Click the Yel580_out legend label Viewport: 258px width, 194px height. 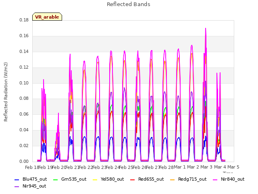pyautogui.click(x=112, y=179)
